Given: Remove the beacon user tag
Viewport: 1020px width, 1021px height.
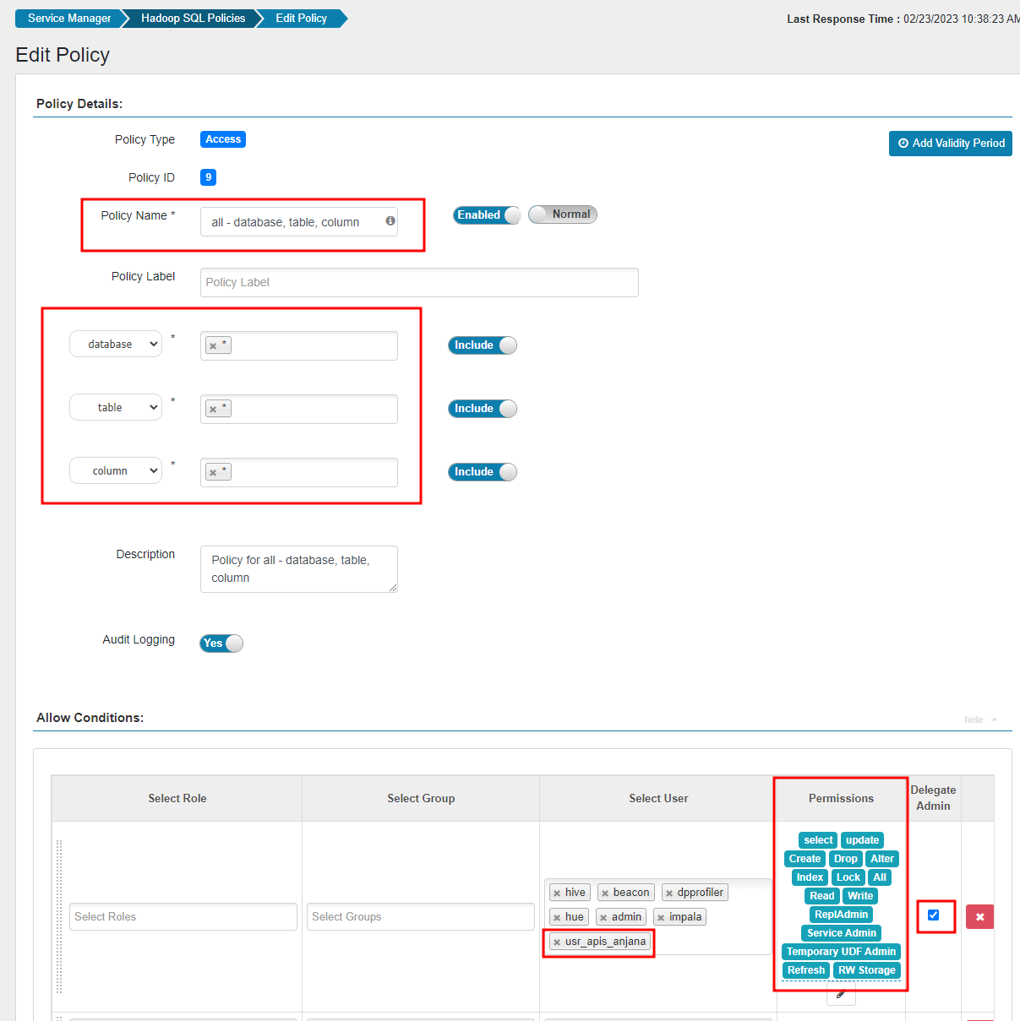Looking at the screenshot, I should tap(605, 893).
